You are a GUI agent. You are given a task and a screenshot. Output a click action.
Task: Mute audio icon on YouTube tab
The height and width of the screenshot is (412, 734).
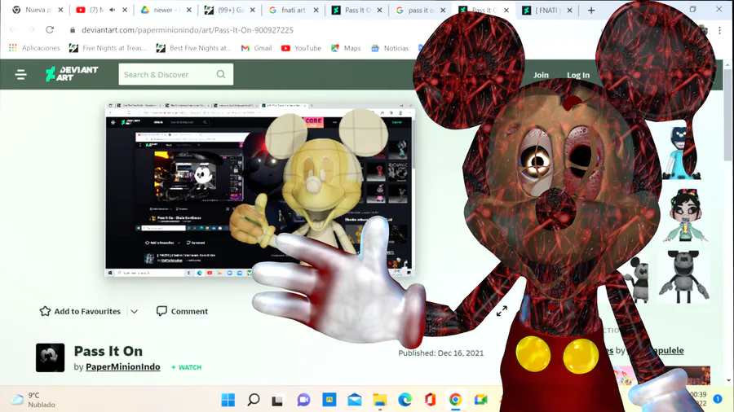point(113,10)
